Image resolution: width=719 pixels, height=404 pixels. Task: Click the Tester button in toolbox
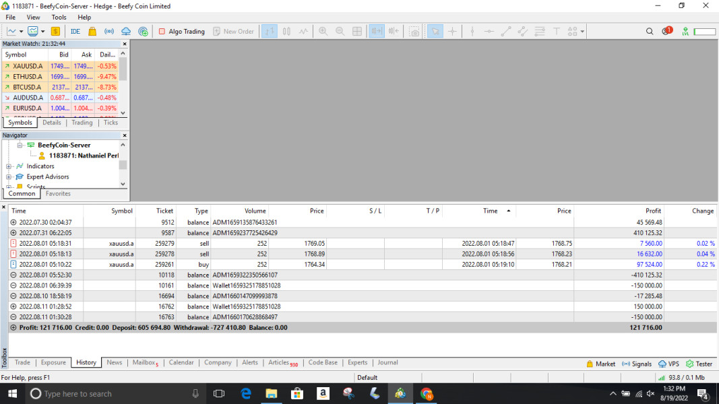pos(699,364)
